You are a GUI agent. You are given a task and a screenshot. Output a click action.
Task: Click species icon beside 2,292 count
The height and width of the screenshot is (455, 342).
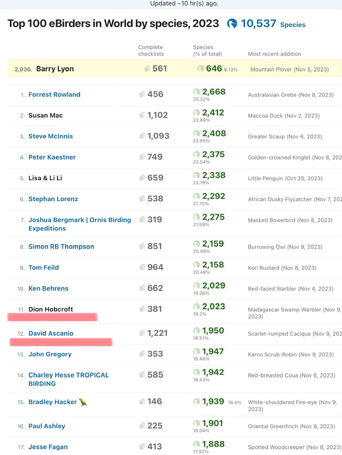coord(196,196)
